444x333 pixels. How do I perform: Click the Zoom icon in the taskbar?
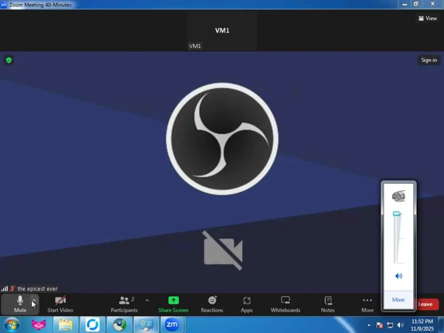click(x=172, y=324)
